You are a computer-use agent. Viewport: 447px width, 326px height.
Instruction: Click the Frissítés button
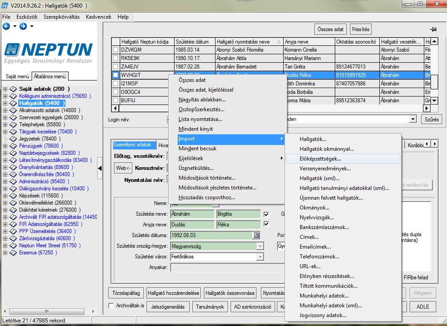361,29
